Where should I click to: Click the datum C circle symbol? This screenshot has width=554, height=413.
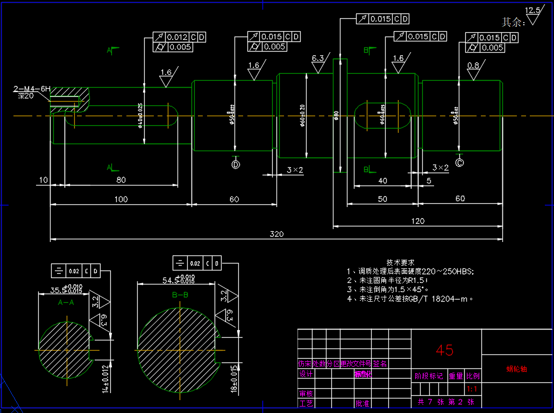pyautogui.click(x=459, y=162)
